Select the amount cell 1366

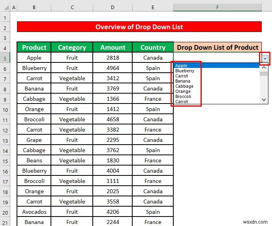(x=113, y=99)
